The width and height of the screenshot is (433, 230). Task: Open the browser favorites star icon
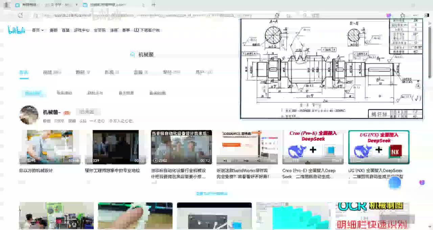point(403,15)
